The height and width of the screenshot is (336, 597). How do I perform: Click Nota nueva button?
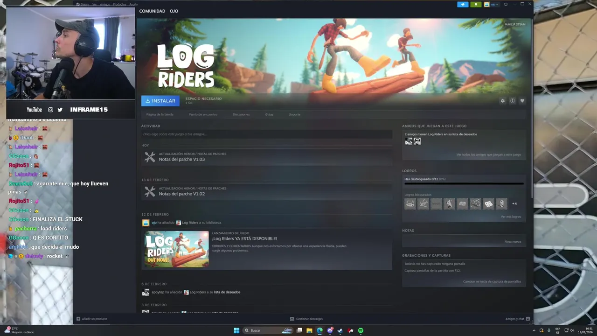point(513,241)
